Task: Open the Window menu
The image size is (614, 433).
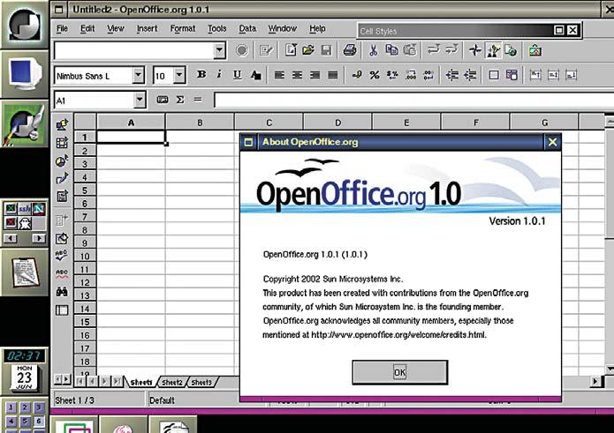Action: point(283,28)
